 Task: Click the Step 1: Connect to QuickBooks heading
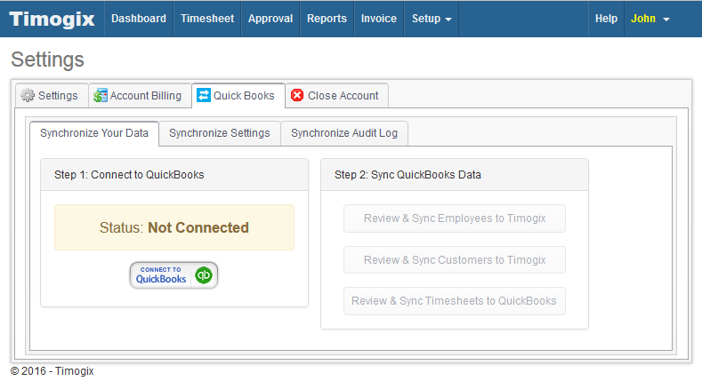(129, 175)
